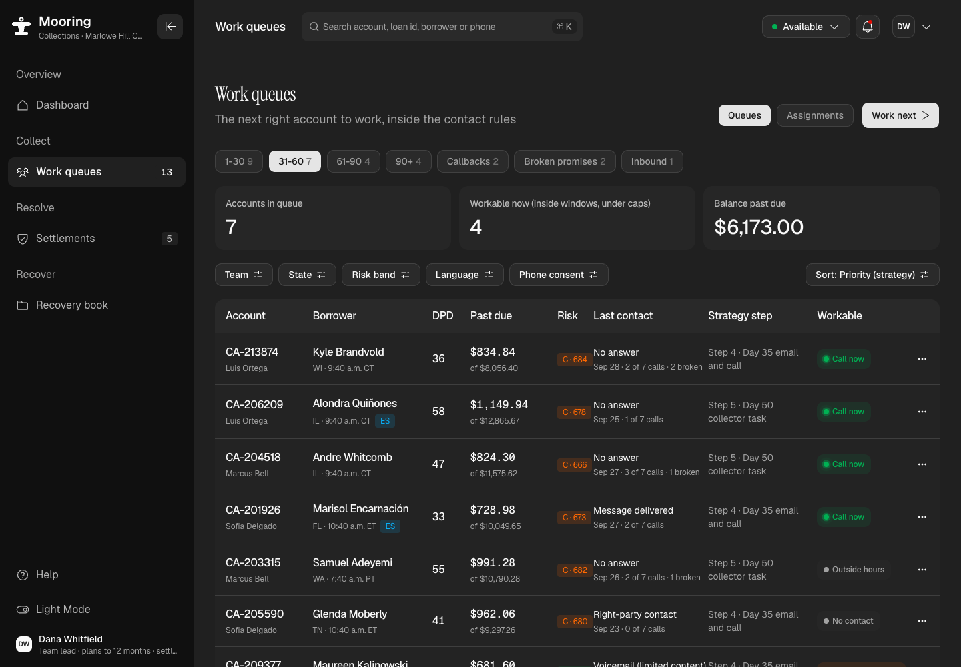Open more actions for CA-201926
Screen dimensions: 961x667
(922, 517)
